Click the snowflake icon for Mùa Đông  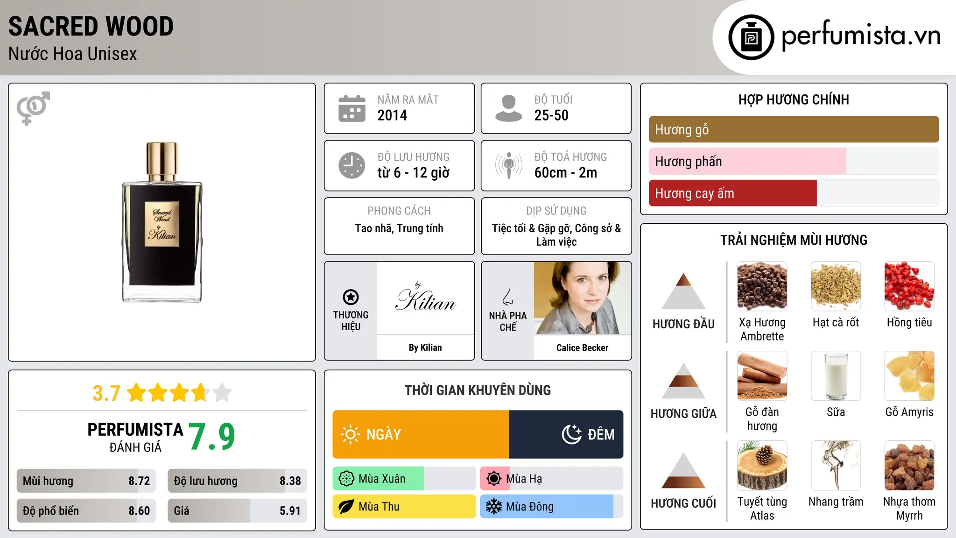pos(494,507)
